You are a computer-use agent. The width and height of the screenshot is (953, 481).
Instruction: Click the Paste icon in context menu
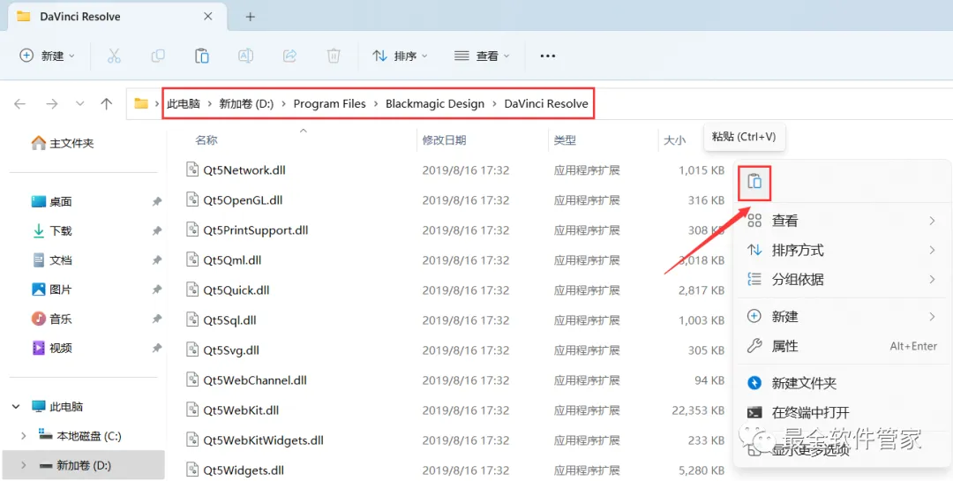point(754,181)
